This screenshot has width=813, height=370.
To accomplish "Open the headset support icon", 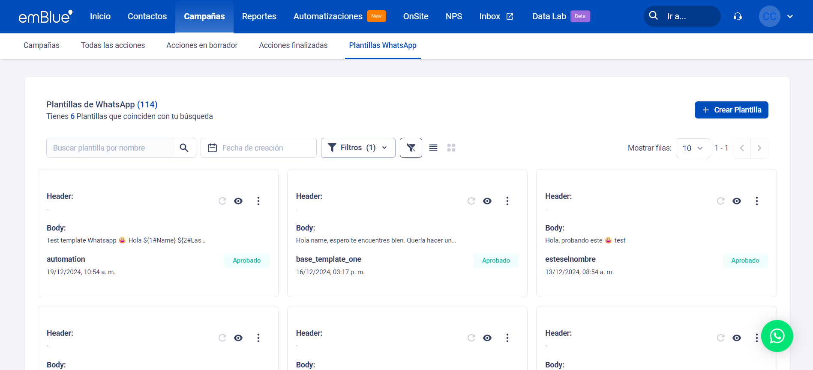I will 737,17.
